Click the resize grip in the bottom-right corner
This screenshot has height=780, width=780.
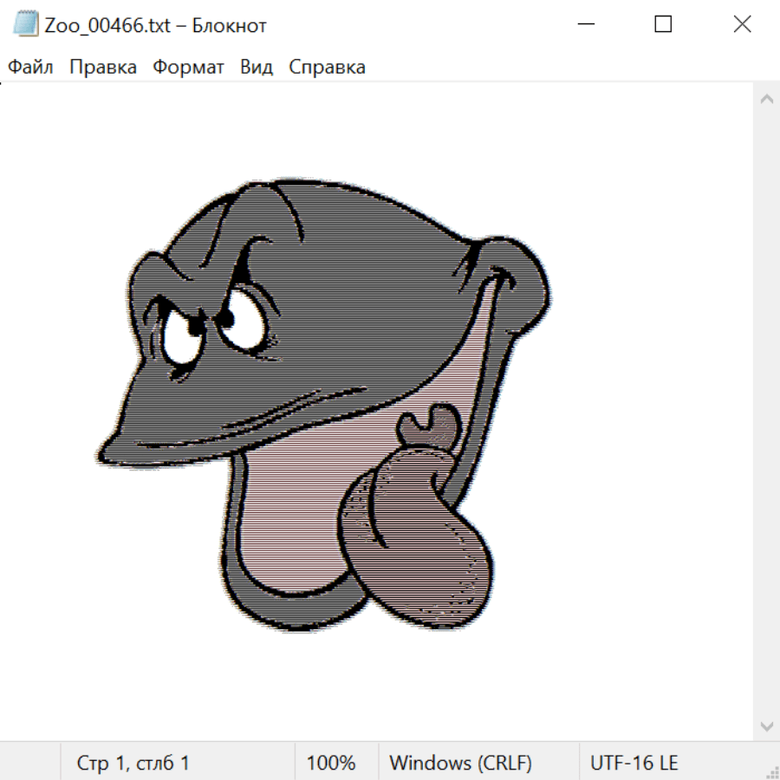click(771, 771)
